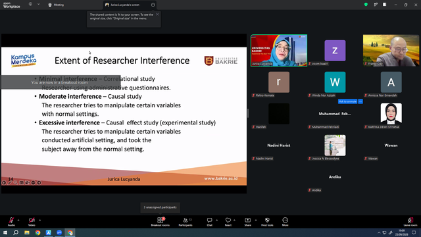
Task: Open see all slides grid icon
Action: pyautogui.click(x=22, y=183)
